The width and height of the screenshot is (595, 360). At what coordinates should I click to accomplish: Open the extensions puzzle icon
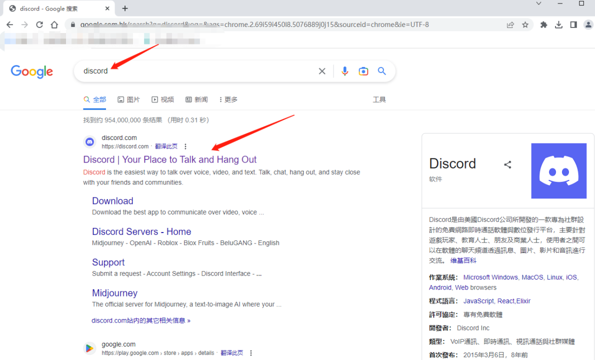(544, 24)
